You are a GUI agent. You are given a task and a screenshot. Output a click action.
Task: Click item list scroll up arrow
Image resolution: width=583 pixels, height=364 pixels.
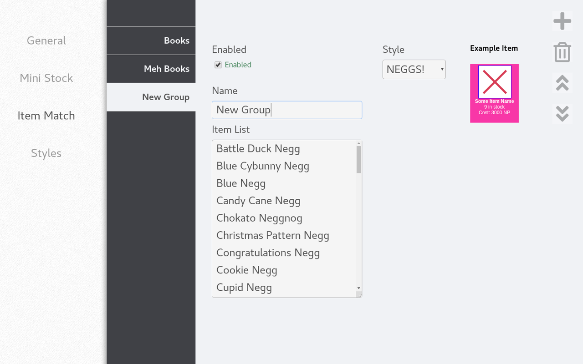click(359, 143)
